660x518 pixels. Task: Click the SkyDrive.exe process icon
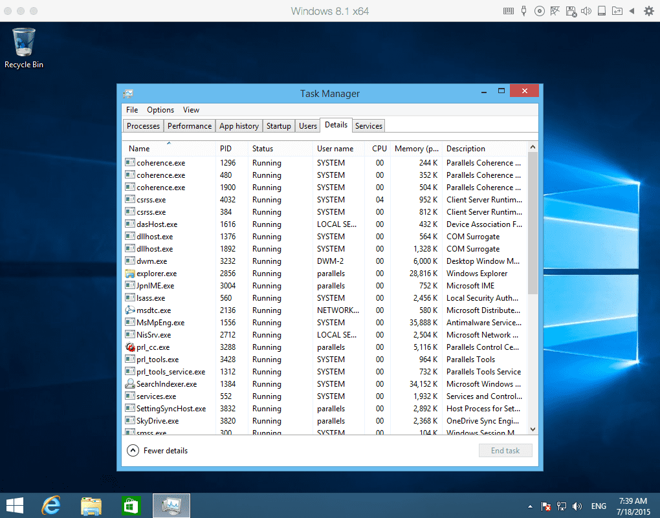(x=130, y=421)
